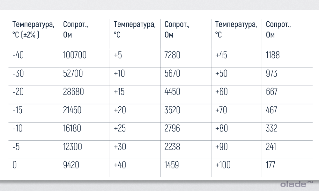Screen dimensions: 319x191
Task: Click the 2796 resistance value
Action: (172, 128)
